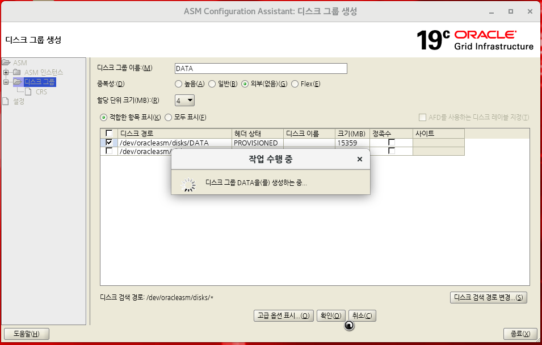
Task: Check the second disk row checkbox
Action: tap(109, 151)
